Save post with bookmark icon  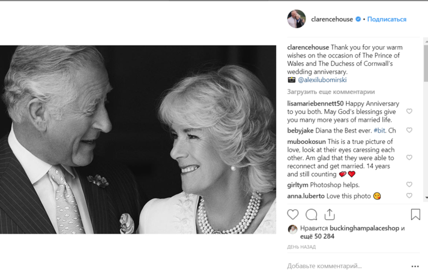click(x=415, y=215)
